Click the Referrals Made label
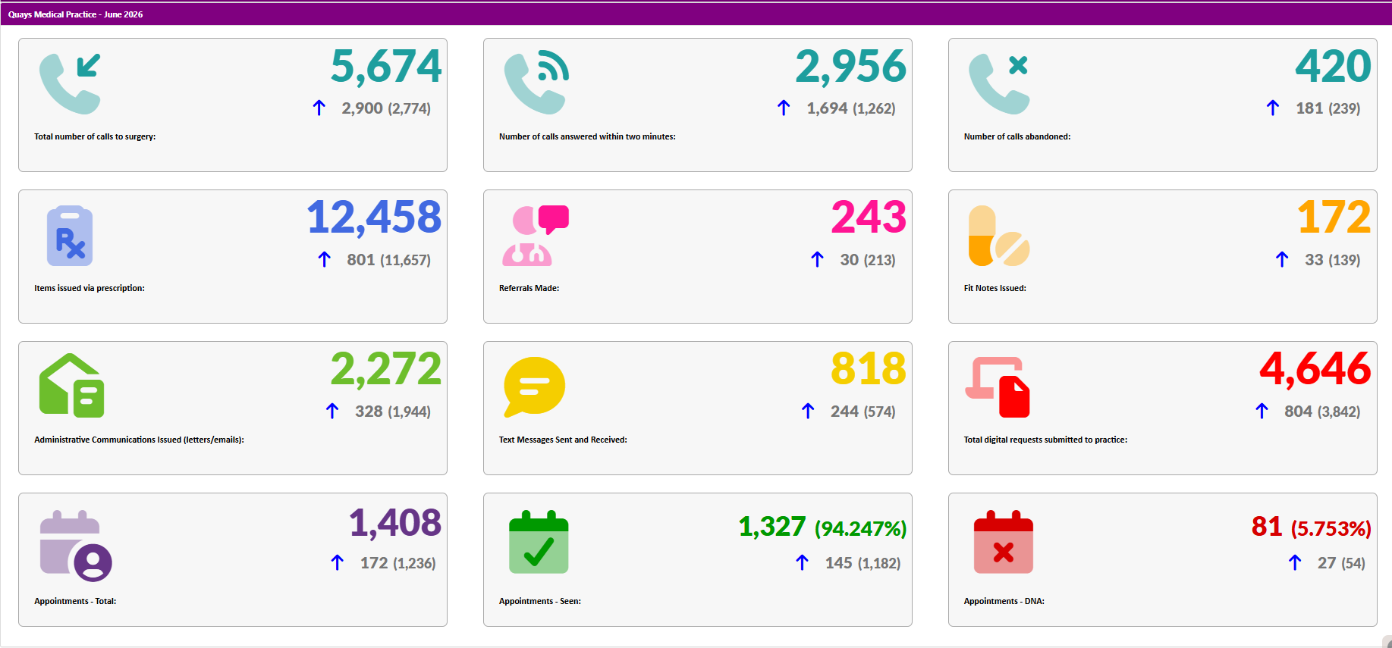1392x648 pixels. 529,288
